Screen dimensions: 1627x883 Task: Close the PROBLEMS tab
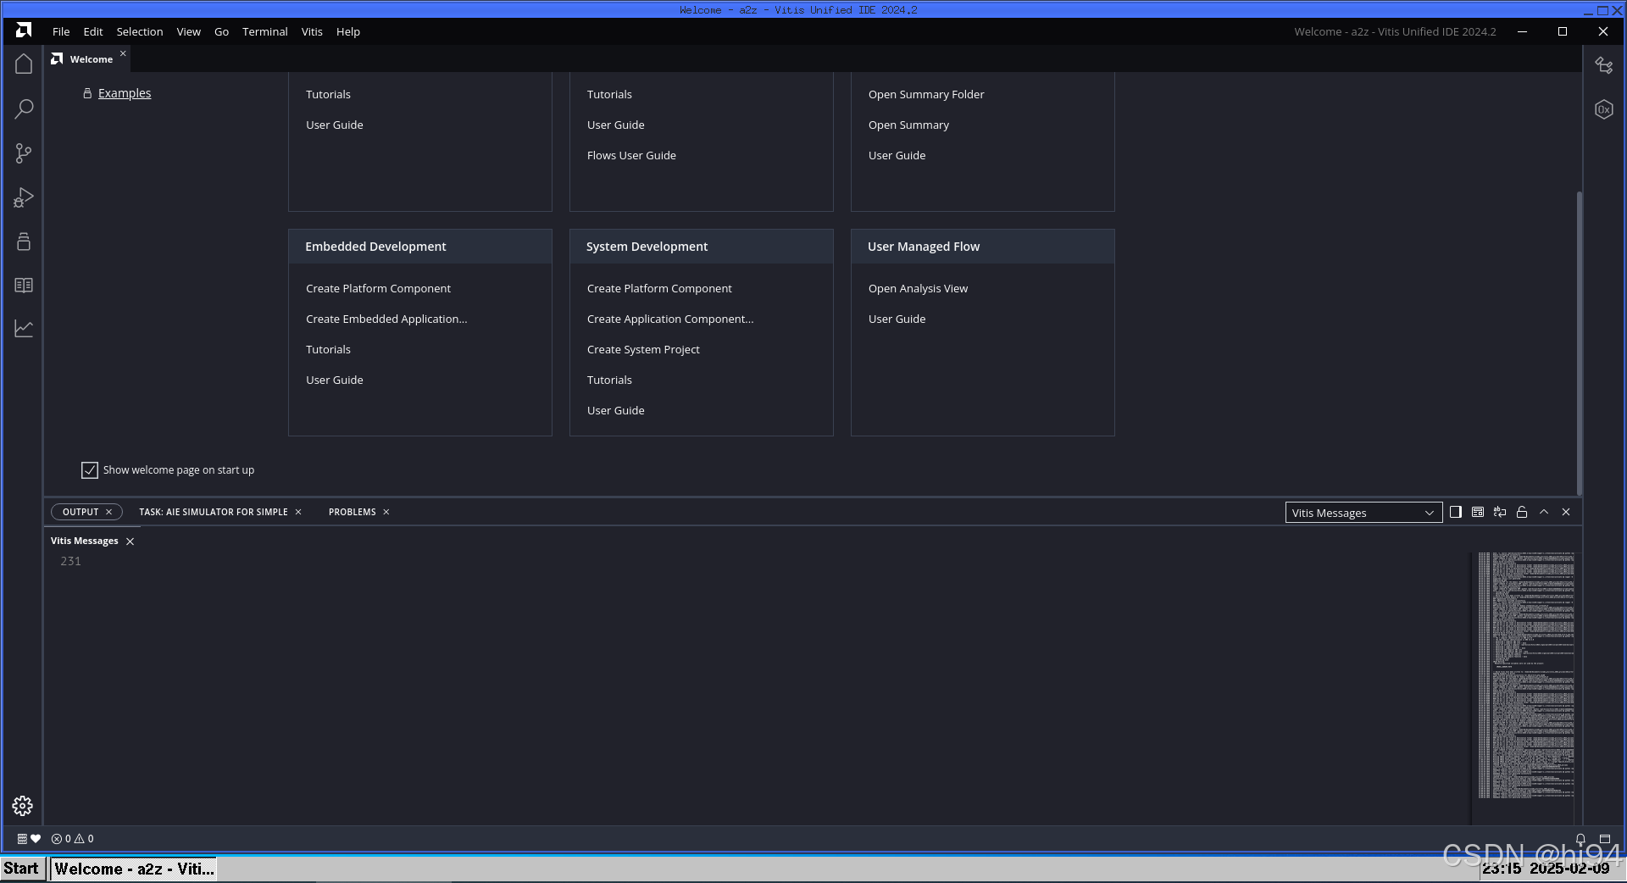386,512
